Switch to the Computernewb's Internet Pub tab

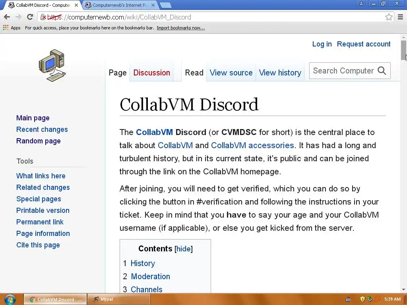click(x=120, y=5)
